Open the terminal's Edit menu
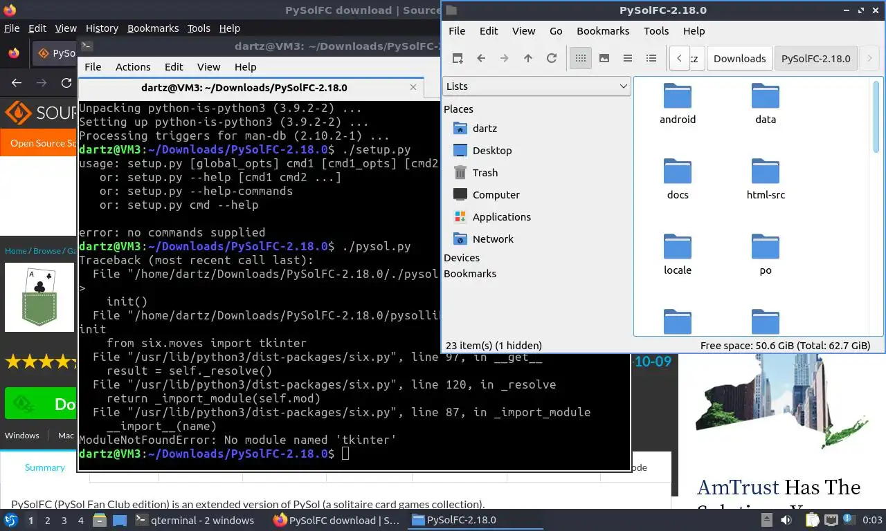Viewport: 886px width, 531px height. click(x=174, y=66)
